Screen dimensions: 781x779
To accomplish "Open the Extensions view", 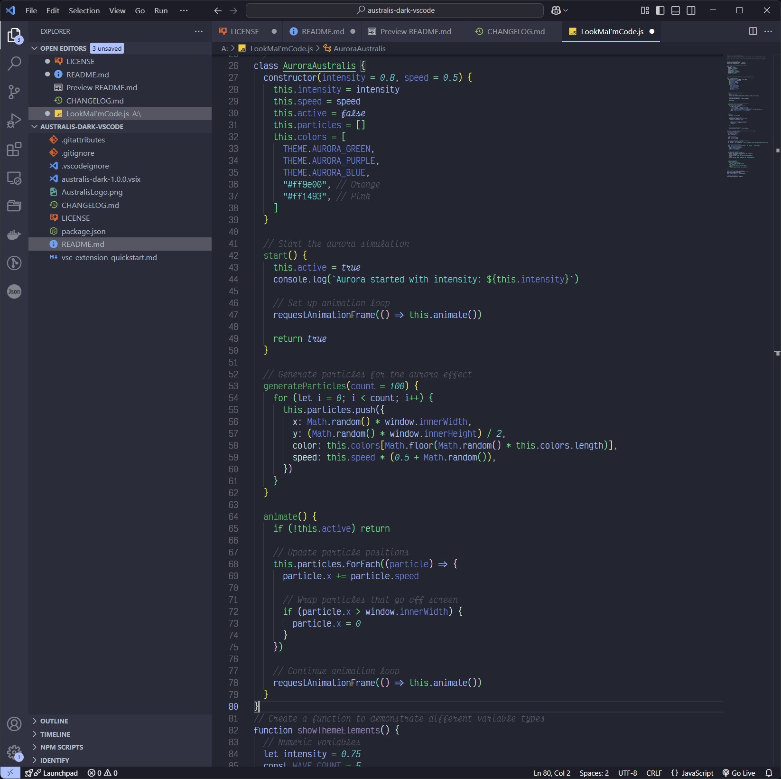I will [14, 149].
